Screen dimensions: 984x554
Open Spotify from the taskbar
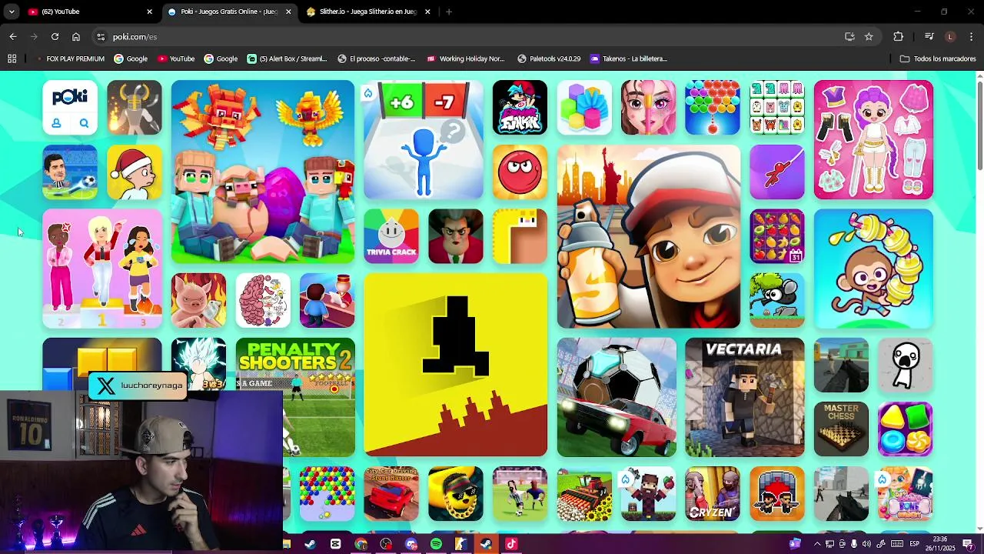coord(436,544)
